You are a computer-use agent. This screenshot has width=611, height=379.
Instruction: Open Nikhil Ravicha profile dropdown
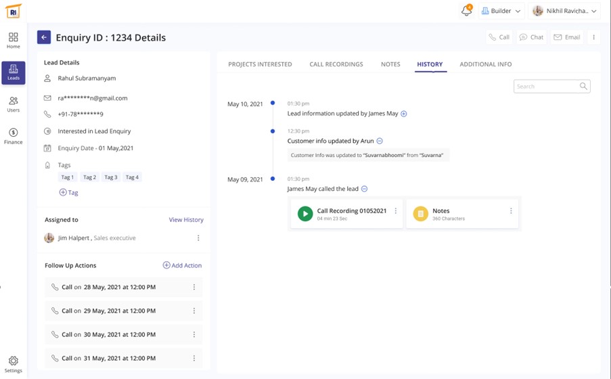pyautogui.click(x=564, y=11)
